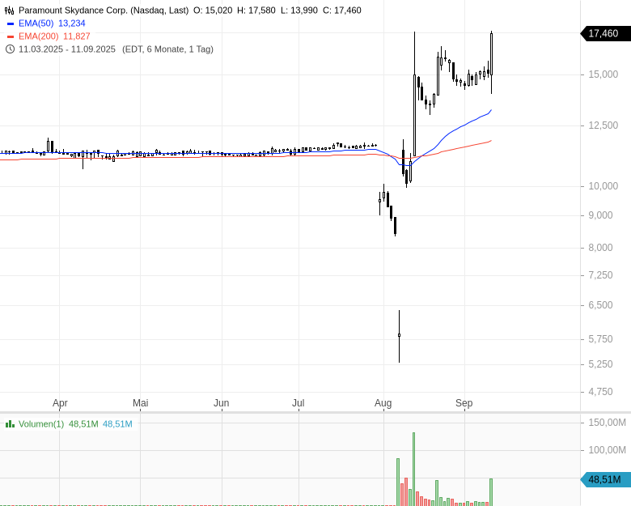
Task: Click the low value L: 13,990
Action: [299, 11]
